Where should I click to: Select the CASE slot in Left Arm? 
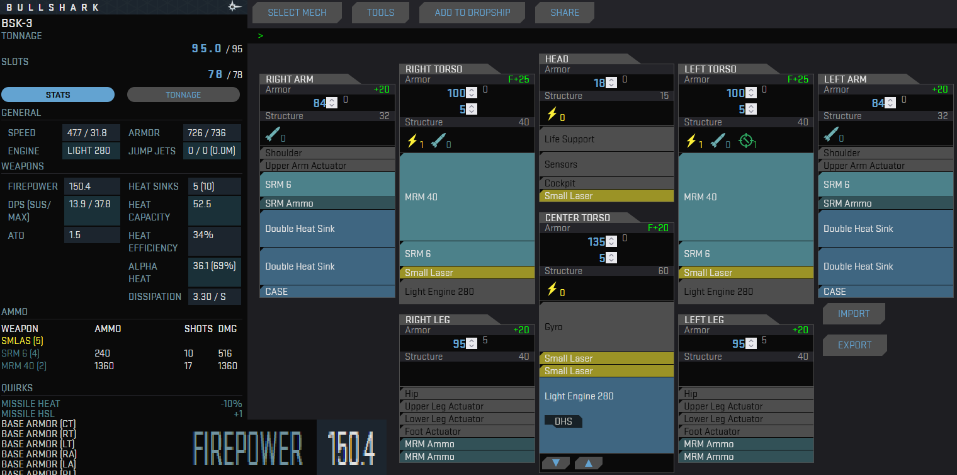click(886, 292)
